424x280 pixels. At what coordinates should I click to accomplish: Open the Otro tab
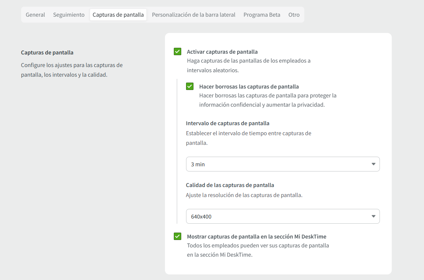tap(294, 15)
